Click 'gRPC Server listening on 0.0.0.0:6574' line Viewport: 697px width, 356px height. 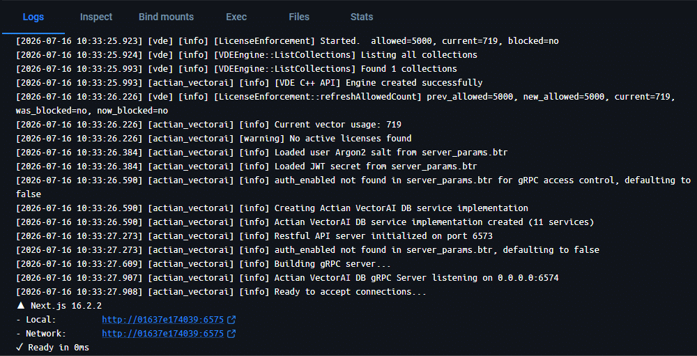click(x=288, y=278)
